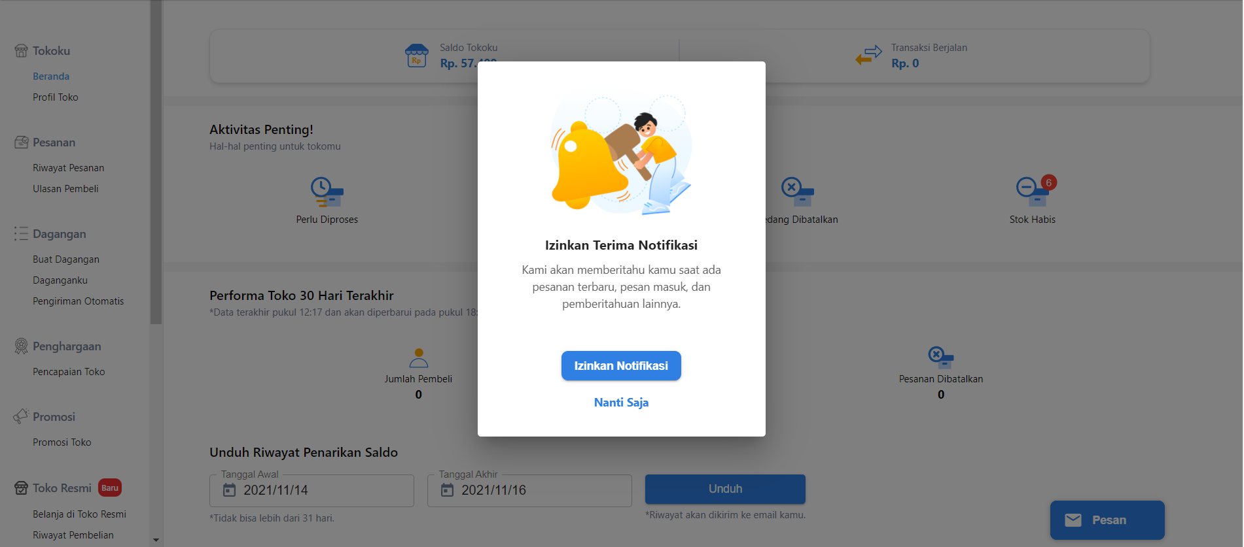Click the Saldo Tokoku shop icon
Image resolution: width=1244 pixels, height=547 pixels.
(417, 56)
